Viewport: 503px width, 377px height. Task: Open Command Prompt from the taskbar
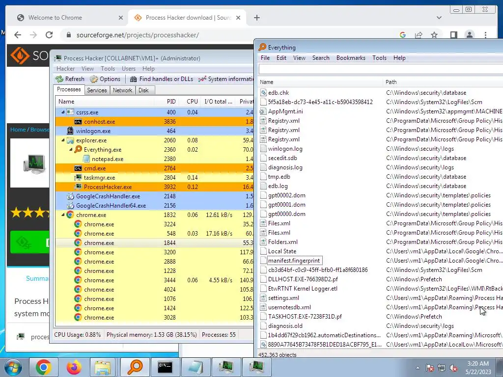point(165,367)
